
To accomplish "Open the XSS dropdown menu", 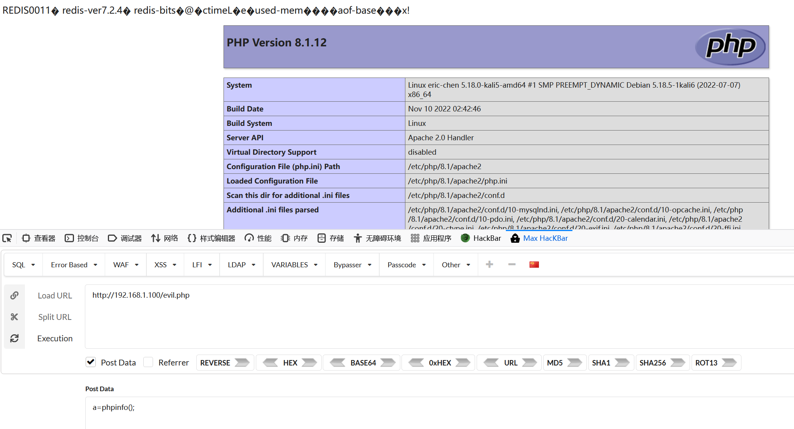I will point(165,265).
